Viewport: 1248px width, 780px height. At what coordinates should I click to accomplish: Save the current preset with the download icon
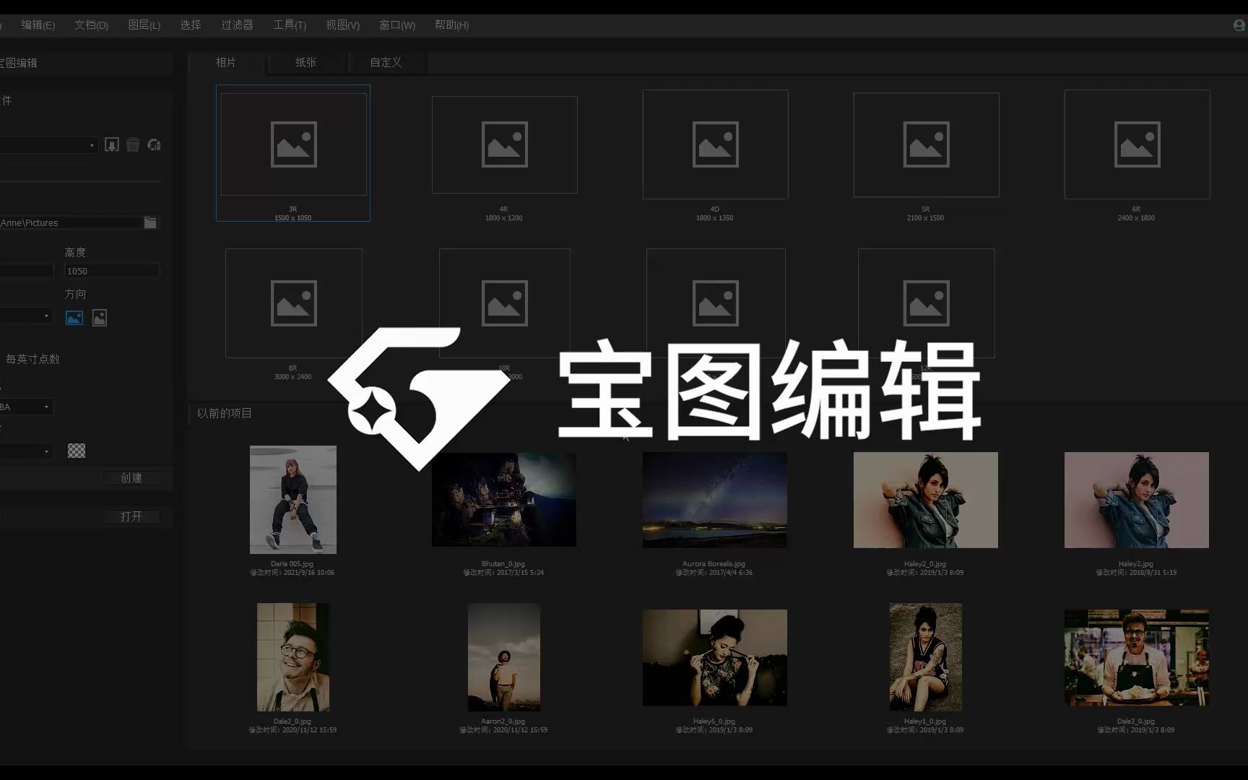click(112, 145)
